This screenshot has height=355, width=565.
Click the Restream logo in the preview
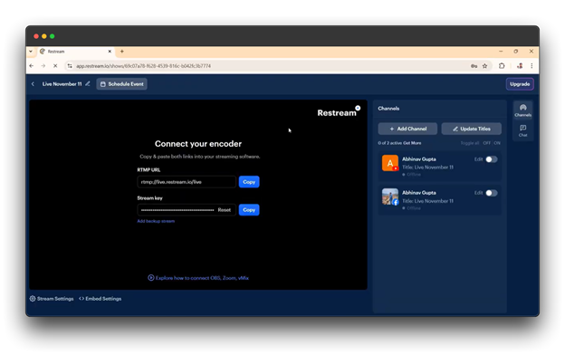coord(339,111)
